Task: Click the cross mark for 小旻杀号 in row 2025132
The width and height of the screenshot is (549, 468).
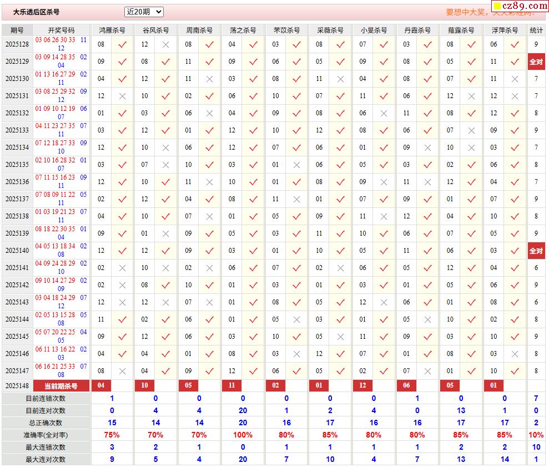Action: tap(384, 114)
